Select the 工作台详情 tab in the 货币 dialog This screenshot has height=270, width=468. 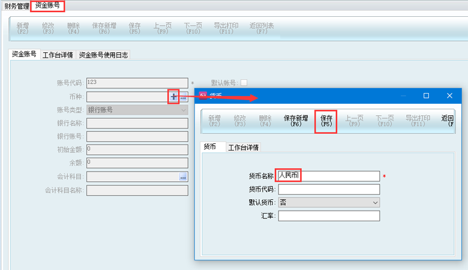[244, 148]
